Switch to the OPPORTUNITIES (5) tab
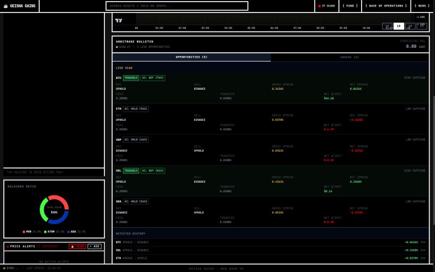 point(191,57)
